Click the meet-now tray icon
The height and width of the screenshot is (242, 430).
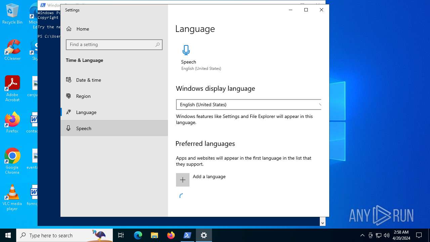[x=371, y=235]
